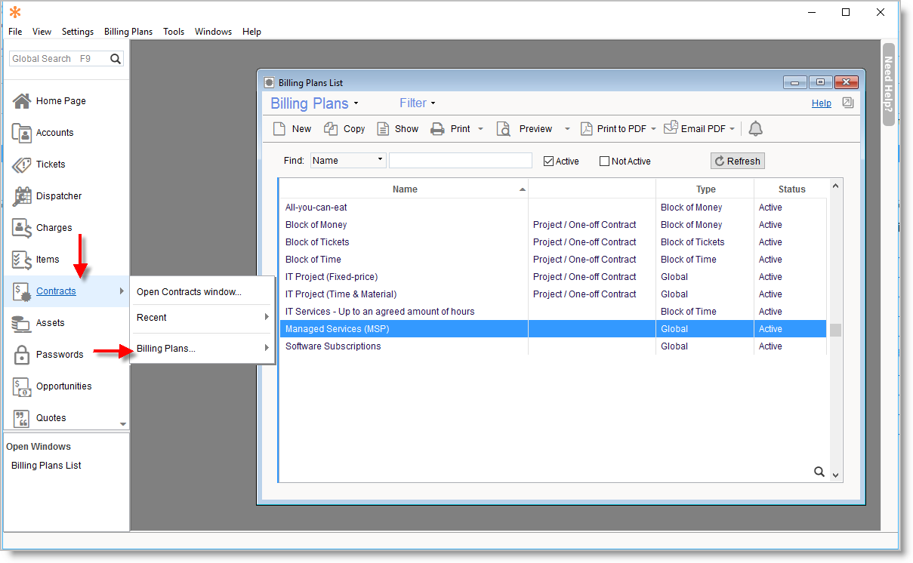Click the Refresh button
The width and height of the screenshot is (913, 563).
point(737,162)
